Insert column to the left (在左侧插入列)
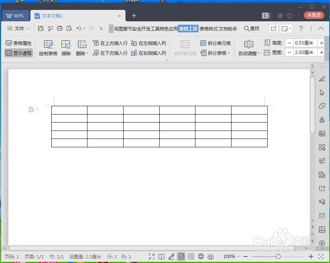This screenshot has height=263, width=330. pyautogui.click(x=149, y=43)
